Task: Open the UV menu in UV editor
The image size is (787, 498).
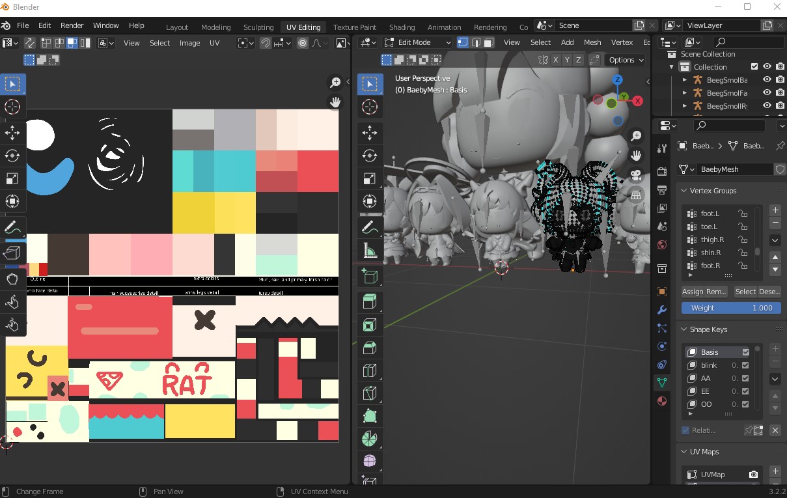Action: coord(214,43)
